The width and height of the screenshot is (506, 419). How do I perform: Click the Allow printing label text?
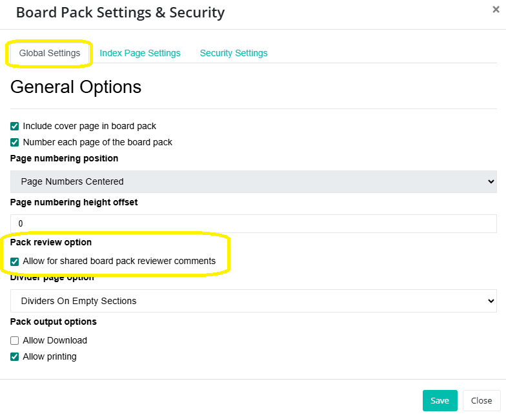pos(50,356)
